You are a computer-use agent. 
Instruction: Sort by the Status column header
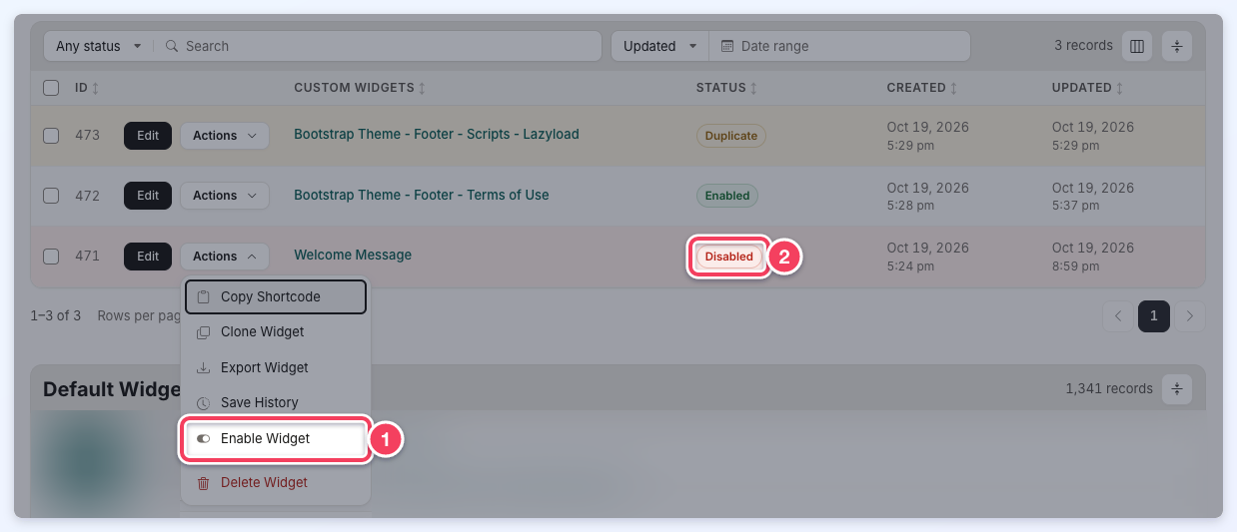tap(726, 88)
